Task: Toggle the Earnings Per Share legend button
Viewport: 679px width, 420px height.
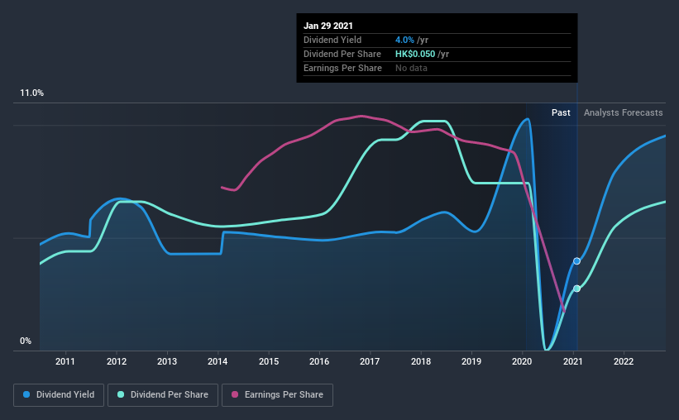Action: pos(277,395)
